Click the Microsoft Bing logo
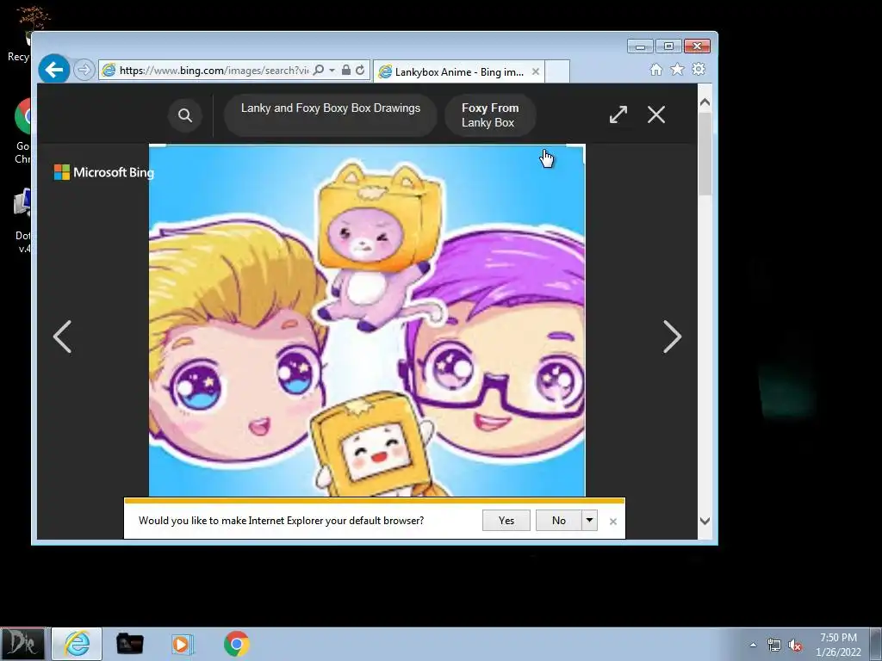The width and height of the screenshot is (882, 661). click(103, 172)
